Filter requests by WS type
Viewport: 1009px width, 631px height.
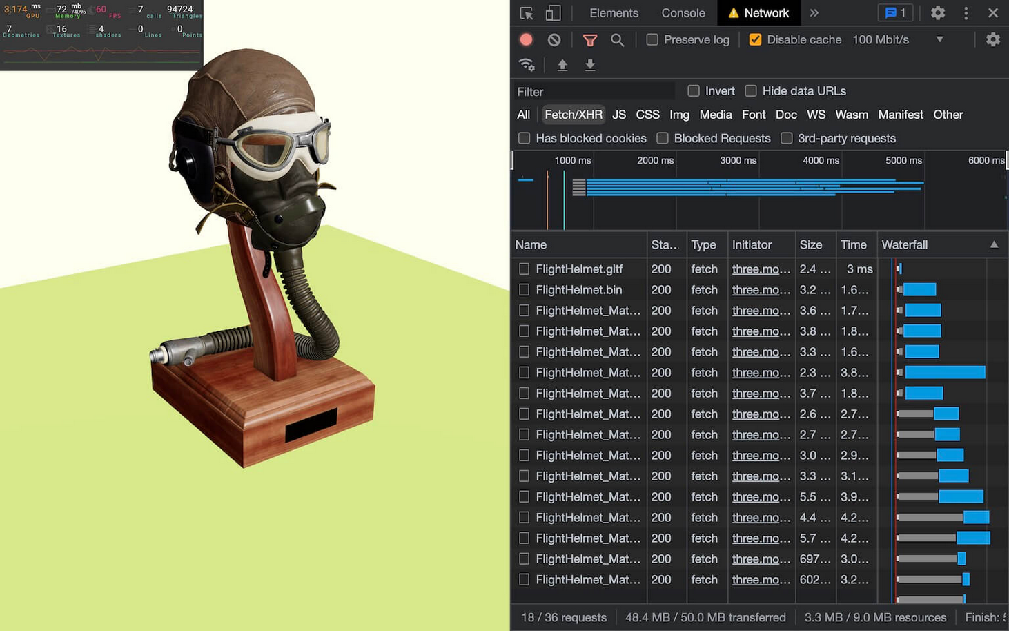(816, 115)
